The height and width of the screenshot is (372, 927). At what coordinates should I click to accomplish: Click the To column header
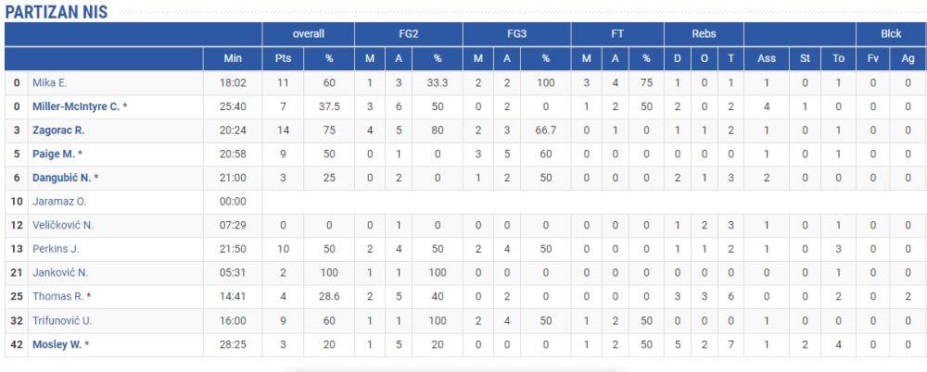(839, 58)
